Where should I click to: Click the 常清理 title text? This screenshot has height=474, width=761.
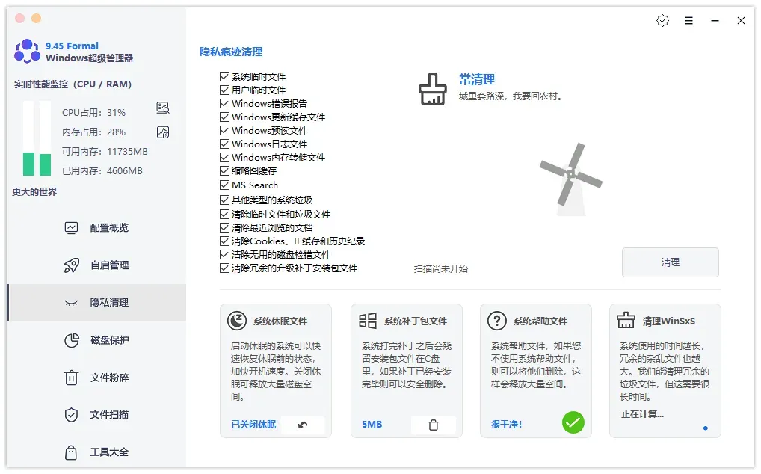tap(477, 79)
